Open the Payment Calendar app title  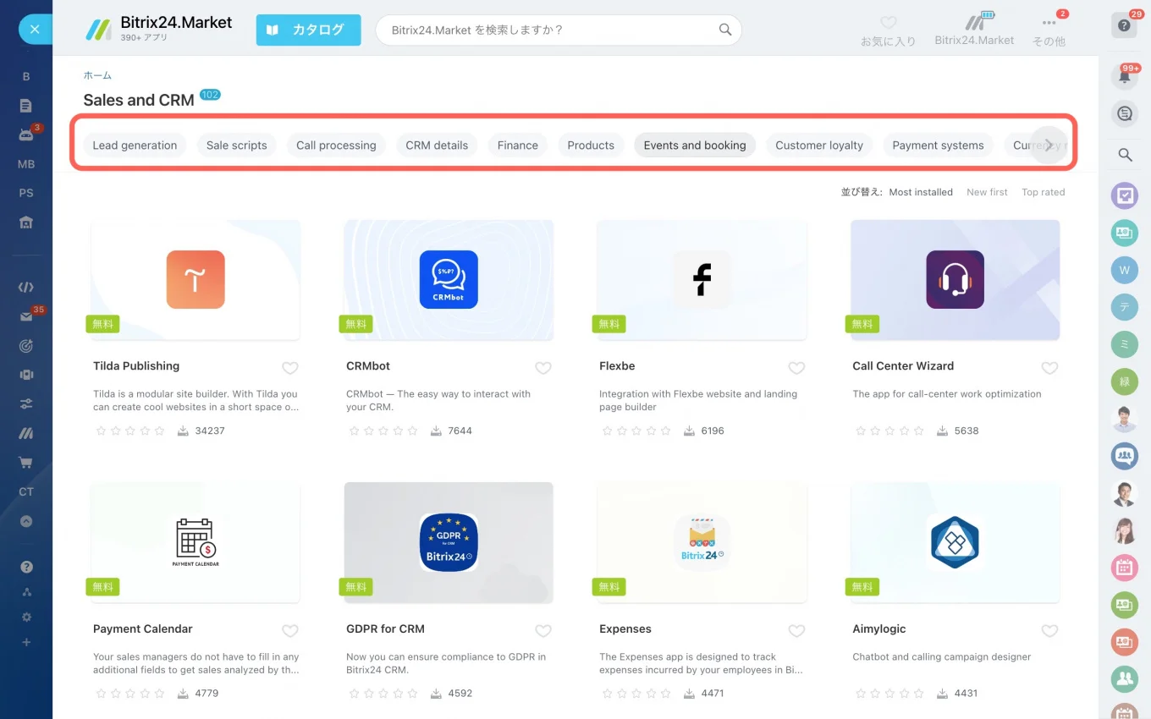click(x=143, y=629)
